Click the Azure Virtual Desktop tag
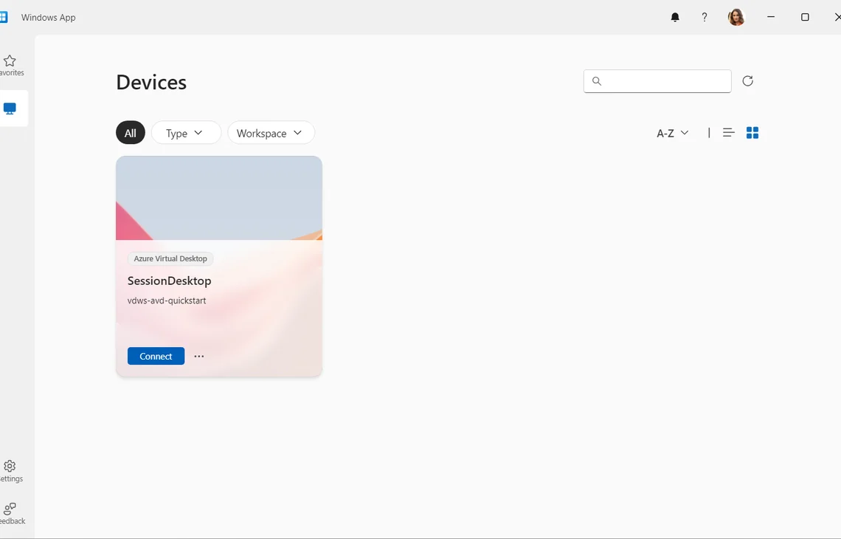Image resolution: width=841 pixels, height=539 pixels. click(170, 258)
